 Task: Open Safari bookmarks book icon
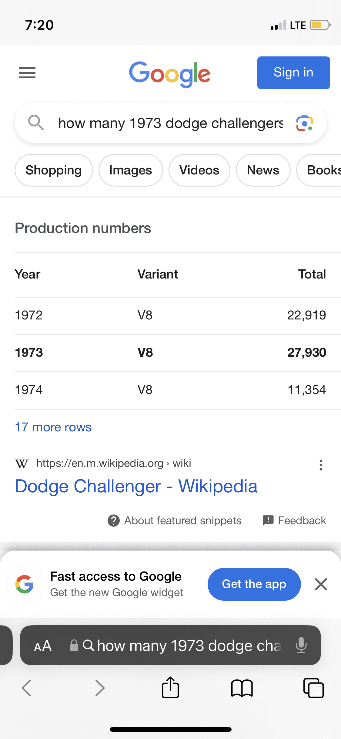click(242, 687)
